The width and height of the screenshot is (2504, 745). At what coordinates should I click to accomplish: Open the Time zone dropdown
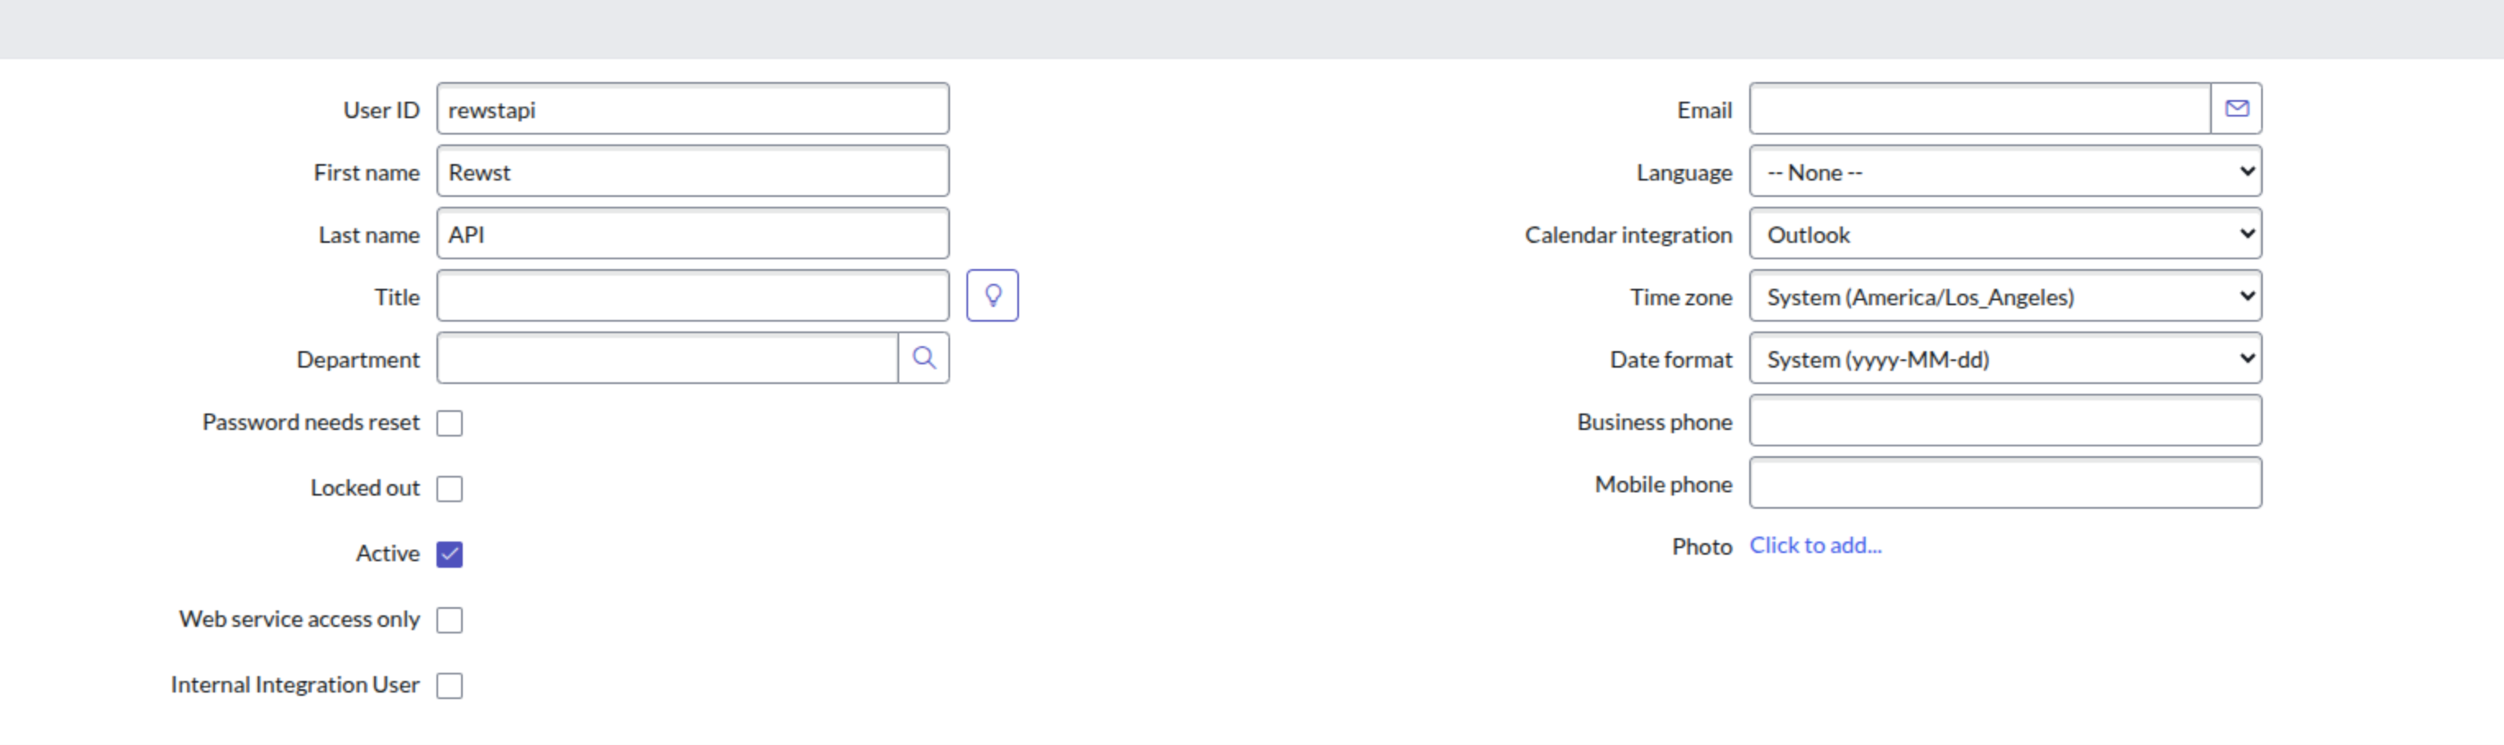pyautogui.click(x=2004, y=297)
